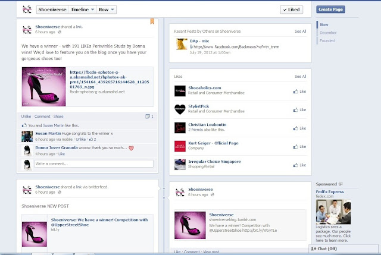See All recent posts by others

coord(300,32)
